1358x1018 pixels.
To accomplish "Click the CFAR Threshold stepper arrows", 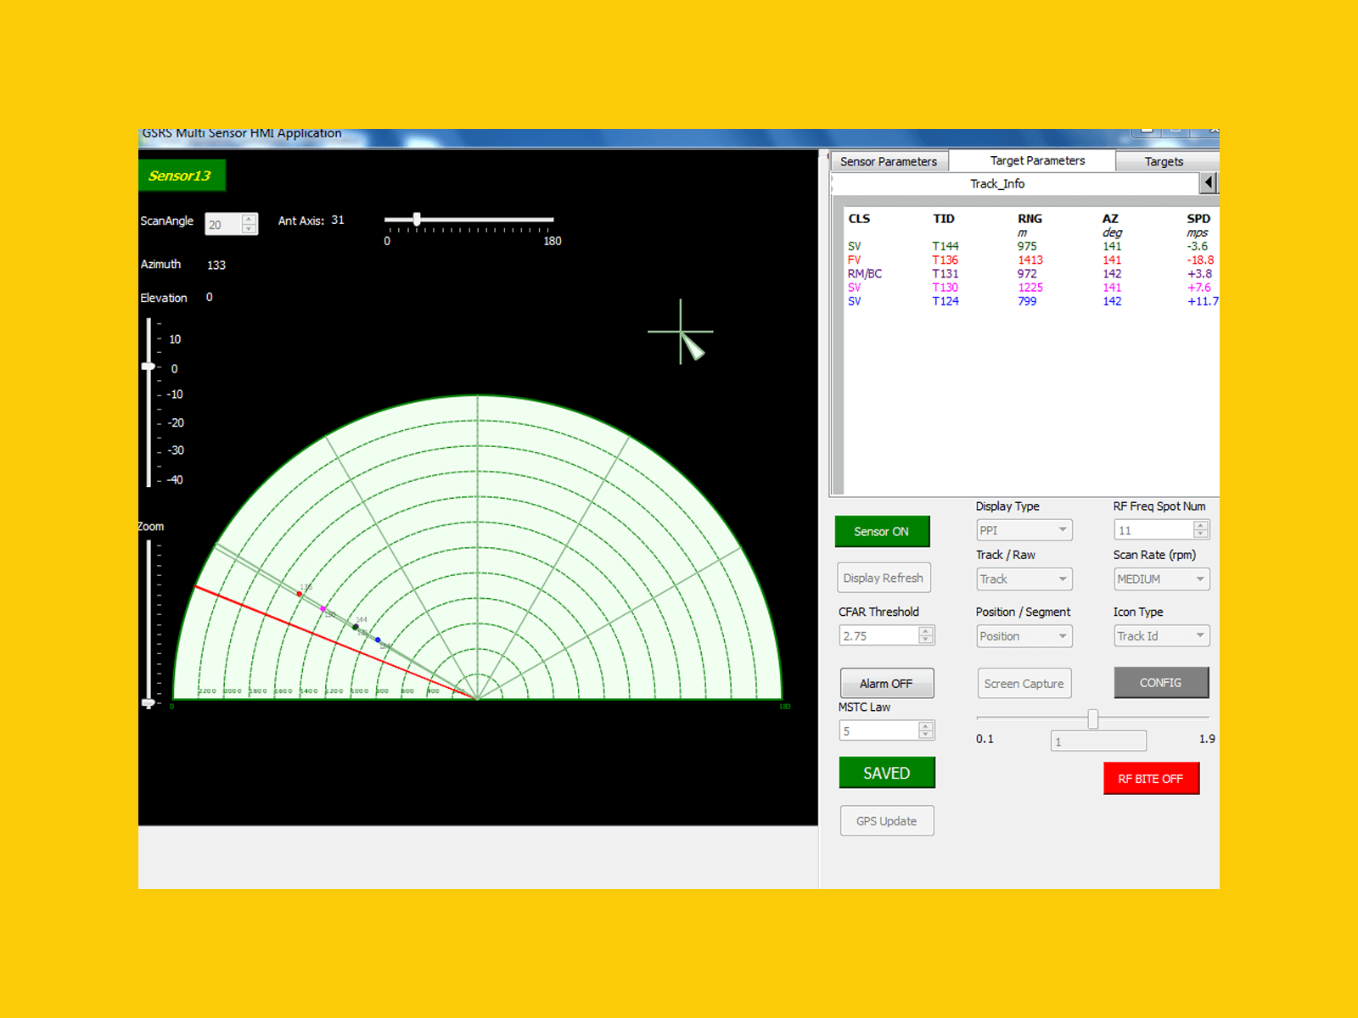I will (x=926, y=635).
